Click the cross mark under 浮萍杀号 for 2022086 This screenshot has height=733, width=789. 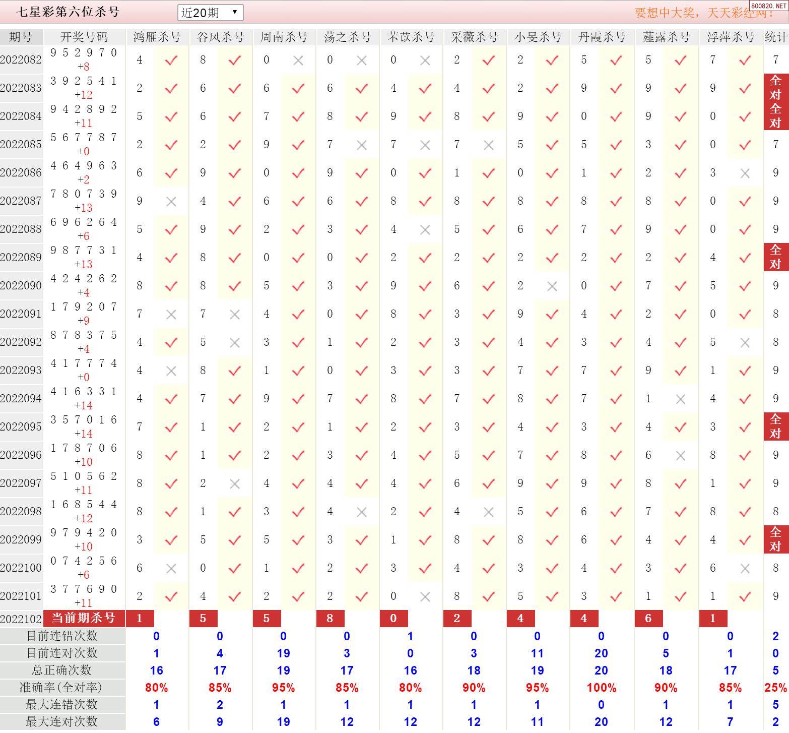point(745,173)
